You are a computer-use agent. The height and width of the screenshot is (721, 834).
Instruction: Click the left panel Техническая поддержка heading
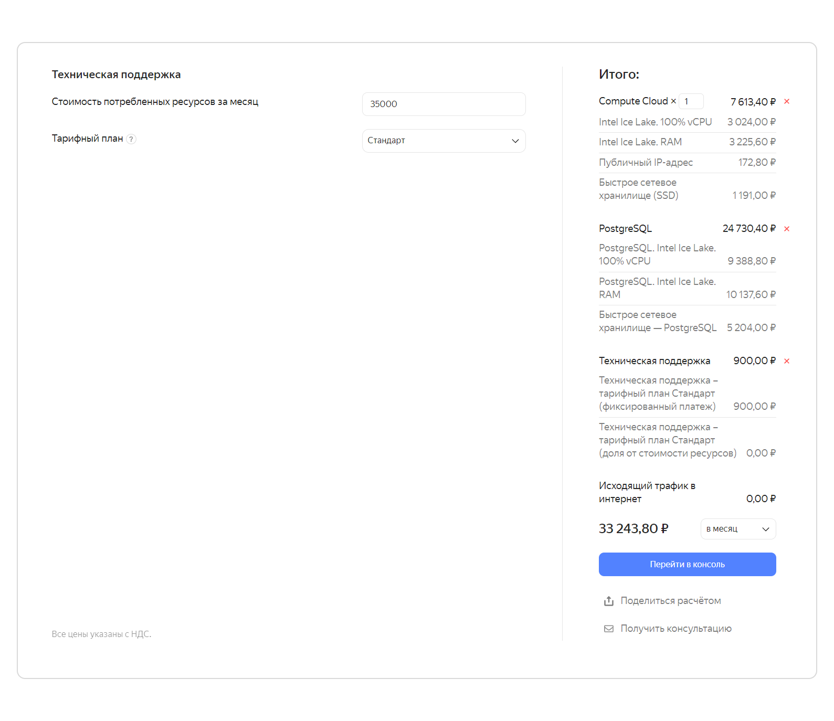click(116, 75)
